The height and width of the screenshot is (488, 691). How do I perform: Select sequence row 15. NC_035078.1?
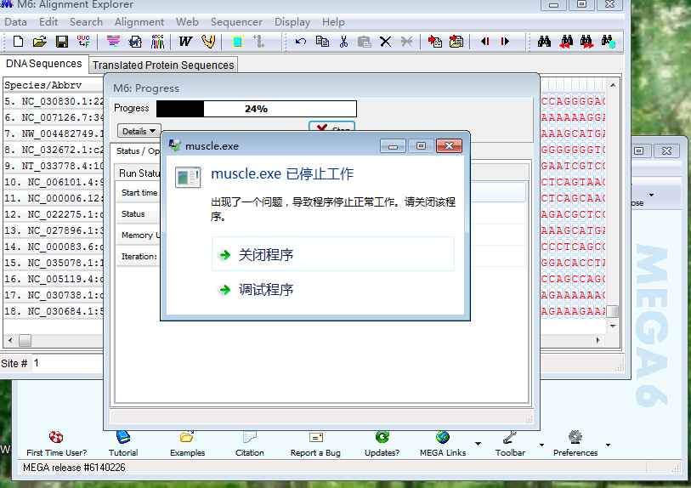coord(54,264)
